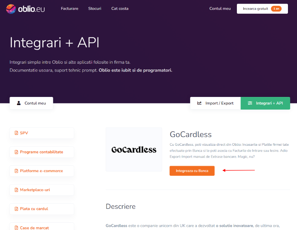Open Platforme e-commerce category
This screenshot has height=230, width=297.
(42, 171)
